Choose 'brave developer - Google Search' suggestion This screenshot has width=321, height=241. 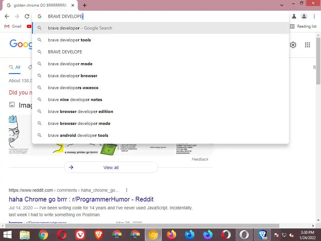pos(160,28)
